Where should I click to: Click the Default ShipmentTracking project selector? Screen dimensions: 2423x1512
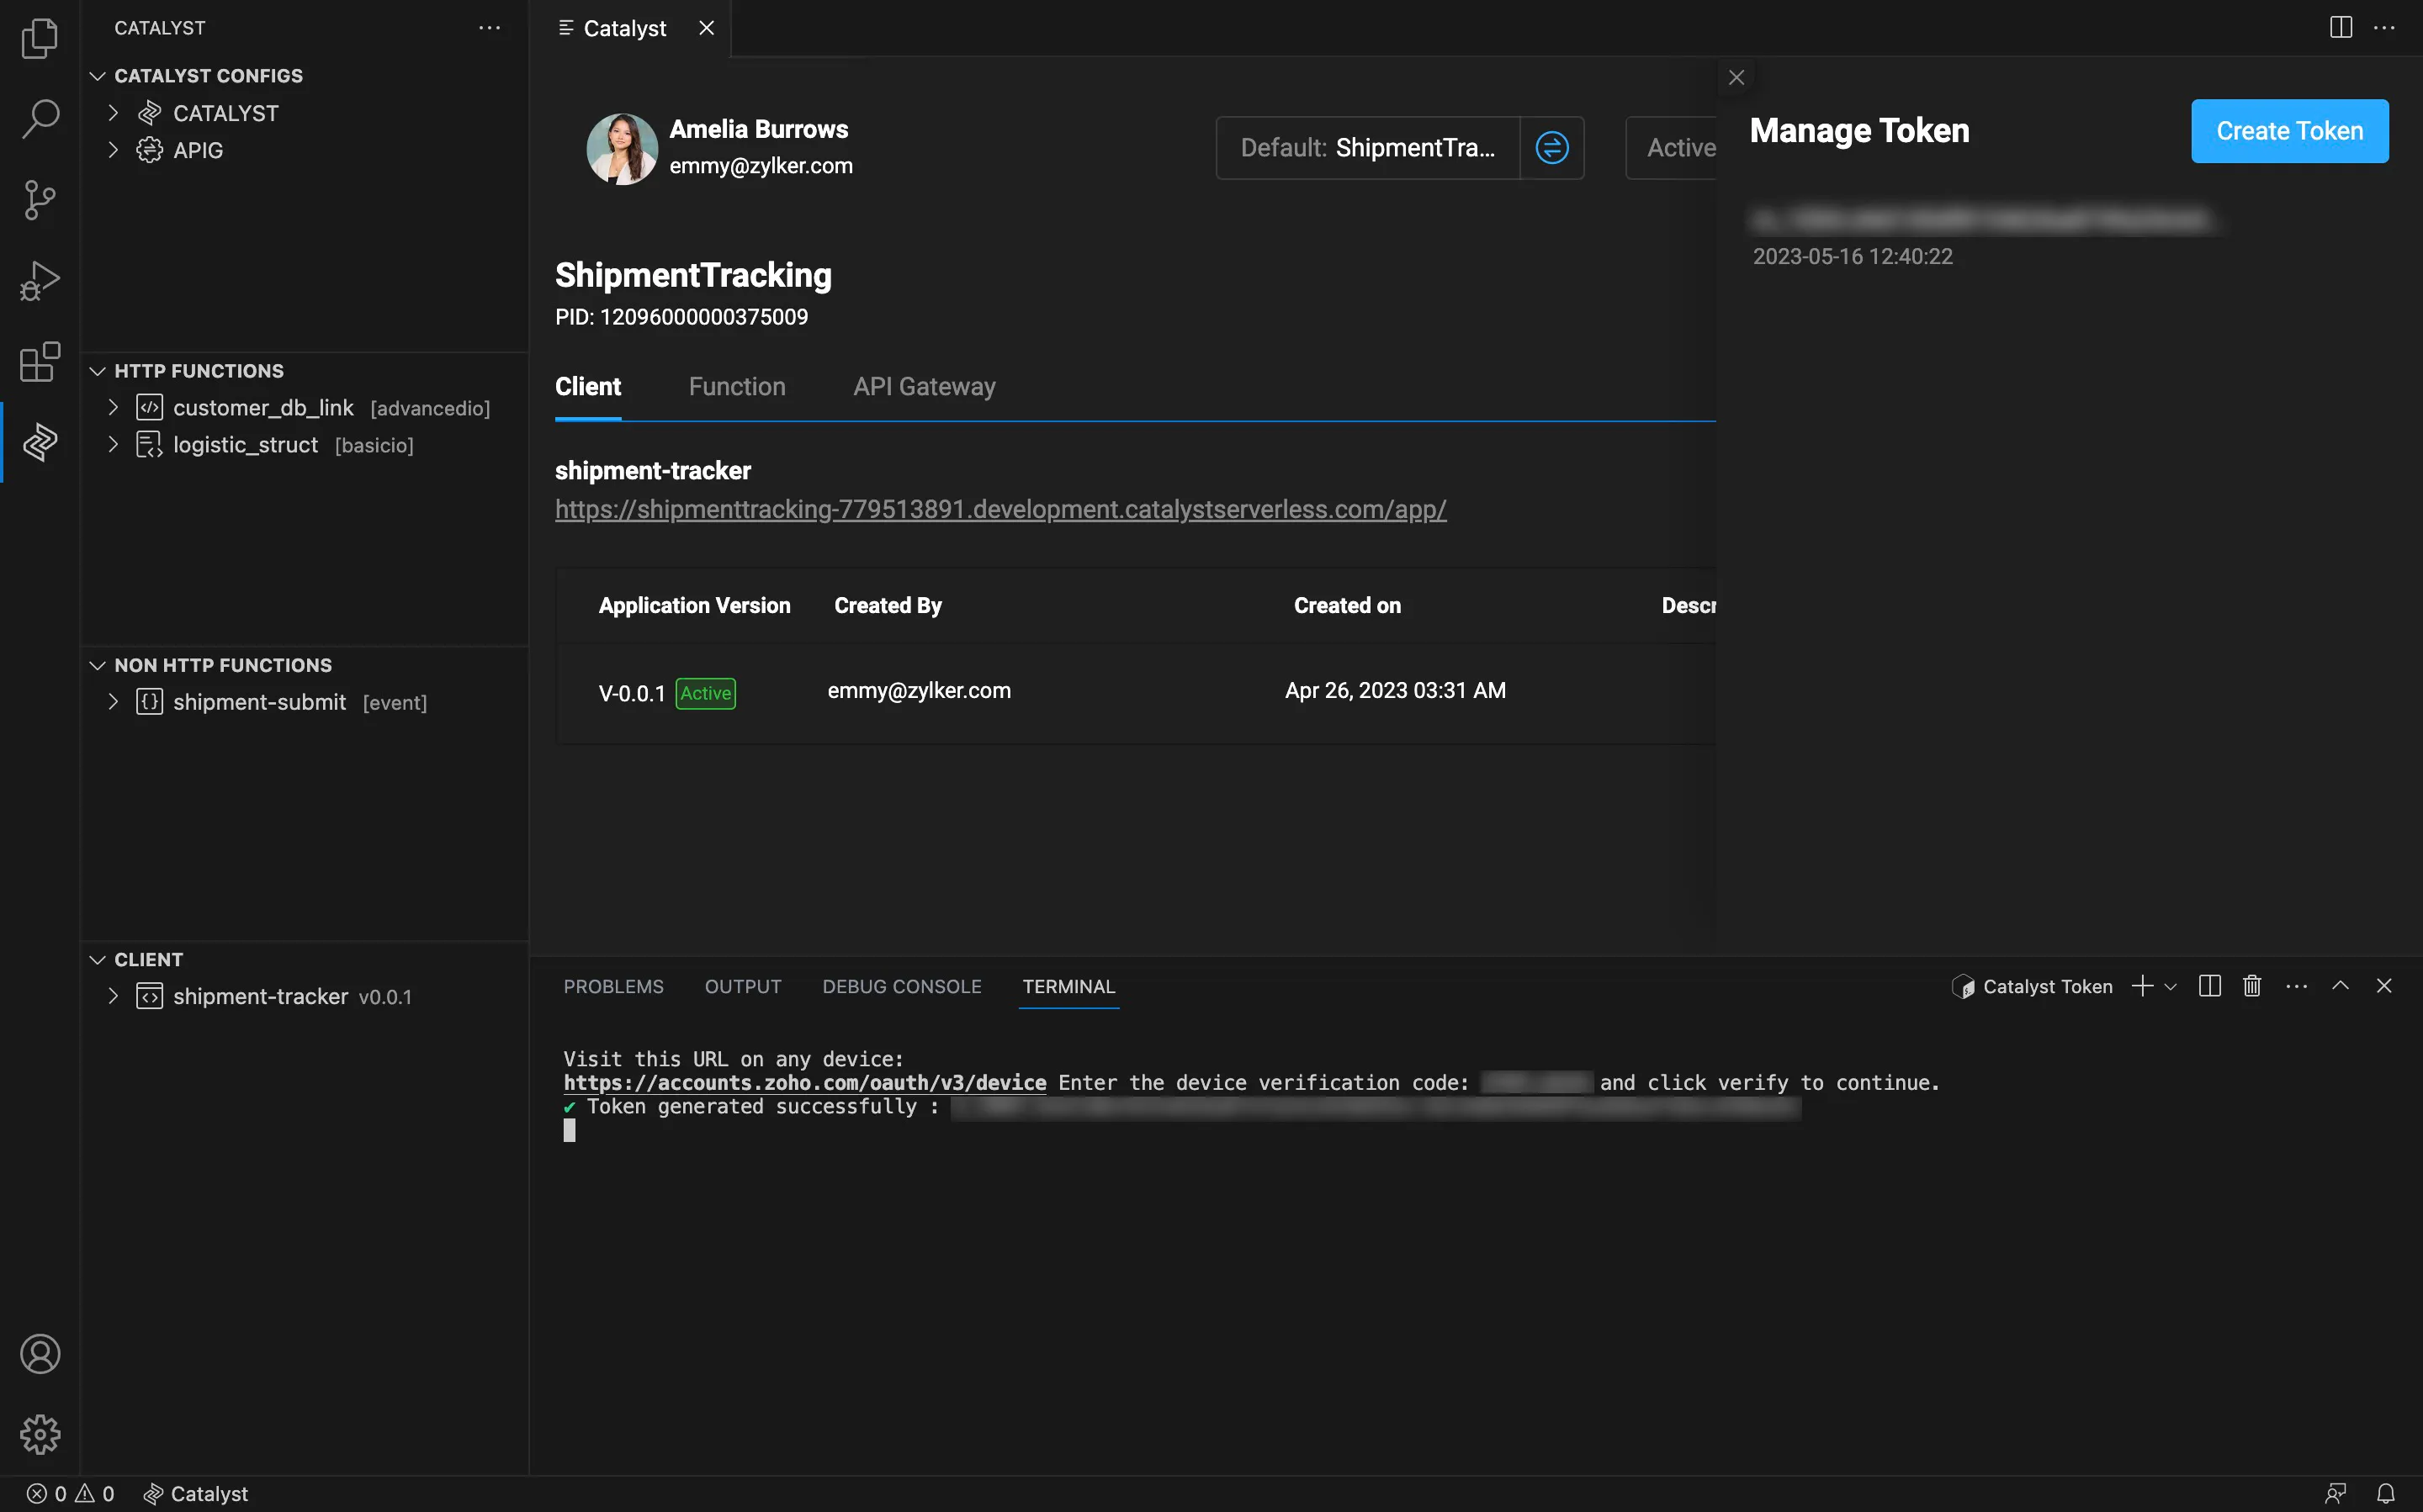coord(1367,148)
